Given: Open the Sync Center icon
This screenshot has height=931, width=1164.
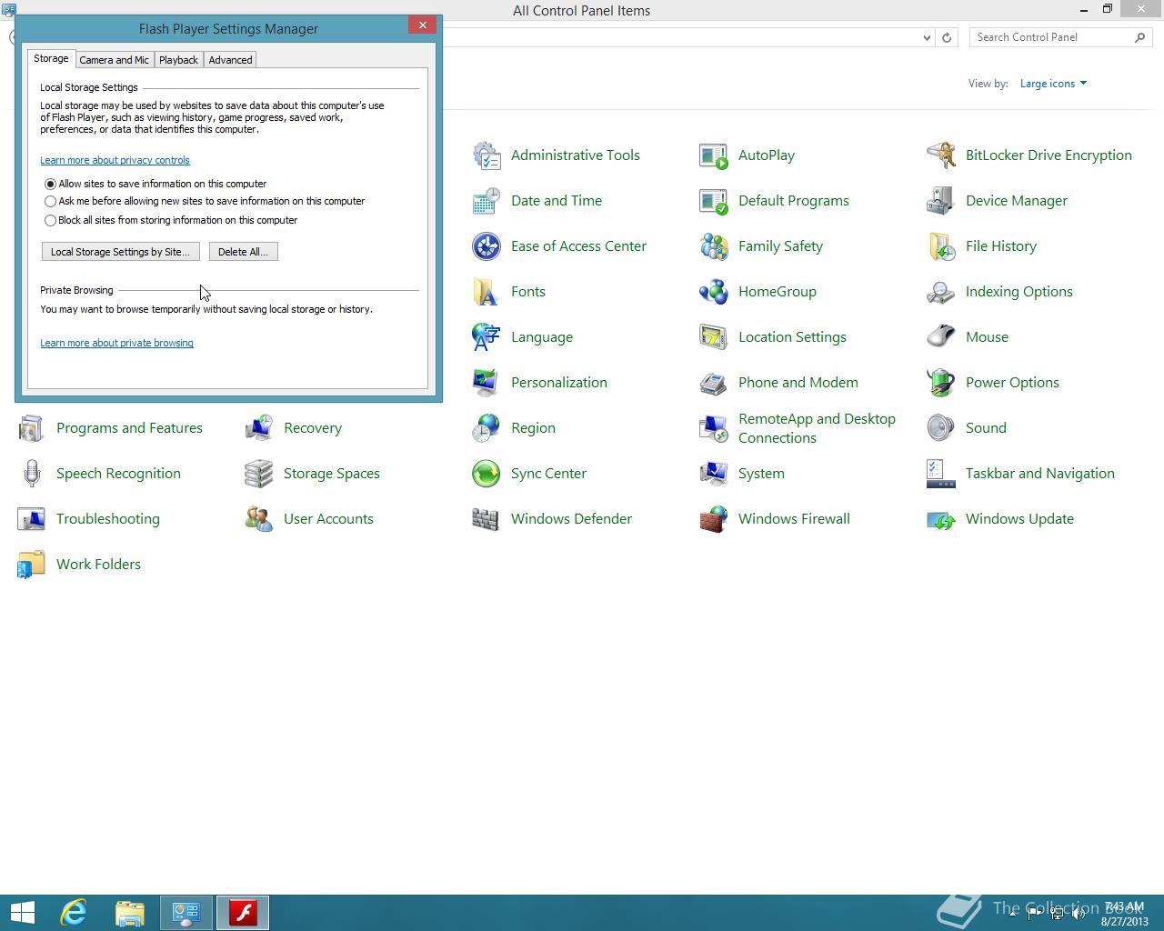Looking at the screenshot, I should [x=487, y=474].
